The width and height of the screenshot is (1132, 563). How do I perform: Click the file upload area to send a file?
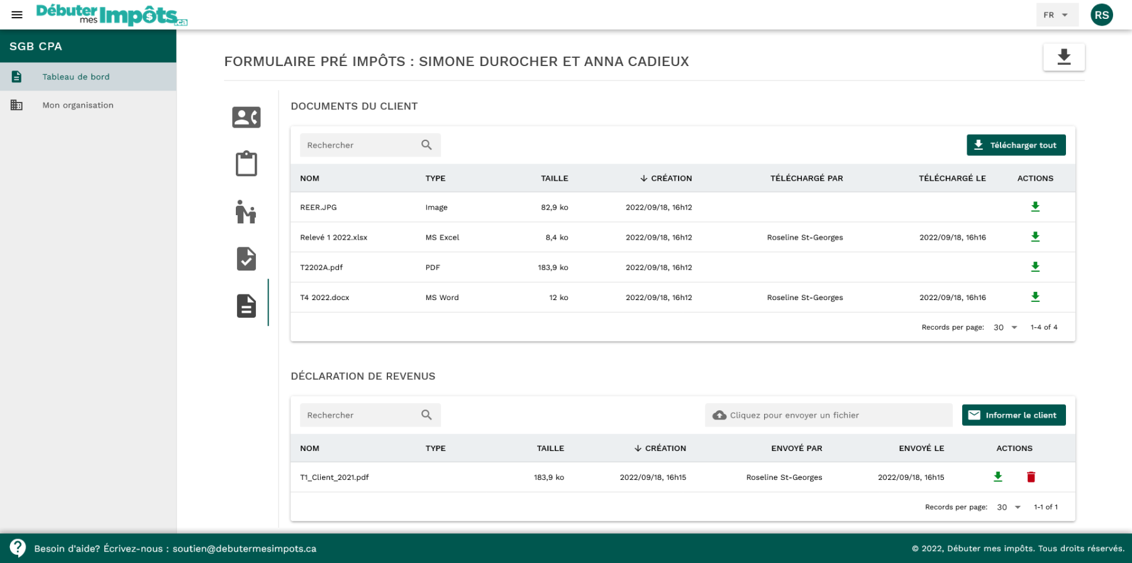tap(829, 415)
